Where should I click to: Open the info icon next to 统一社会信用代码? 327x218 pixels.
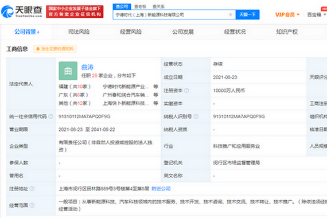[50, 116]
